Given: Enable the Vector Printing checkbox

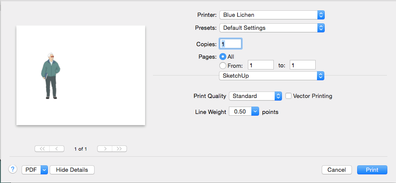Looking at the screenshot, I should coord(288,96).
